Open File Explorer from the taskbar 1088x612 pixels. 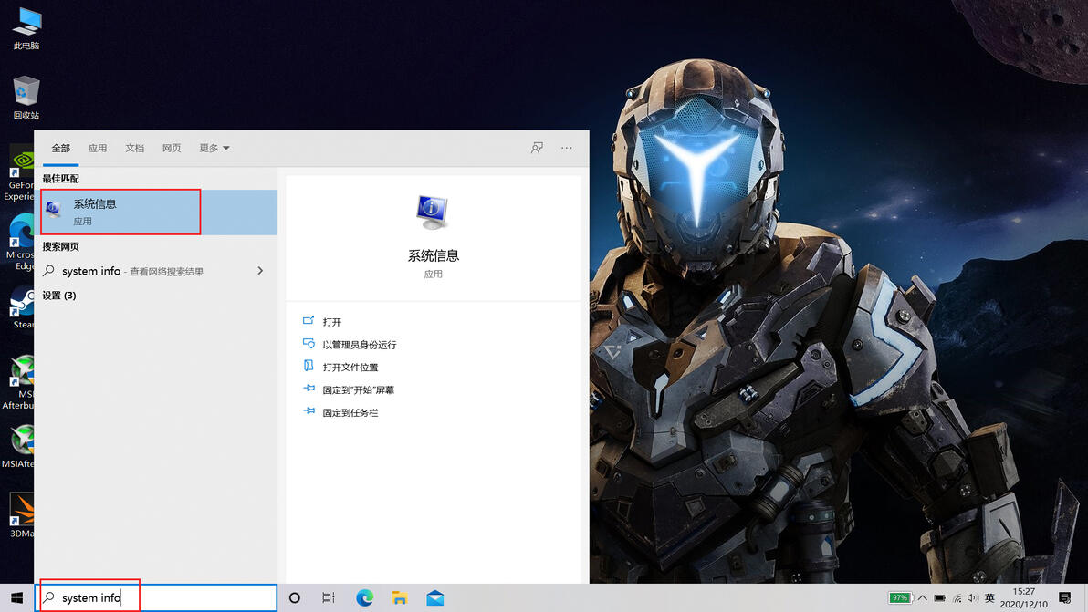(400, 597)
